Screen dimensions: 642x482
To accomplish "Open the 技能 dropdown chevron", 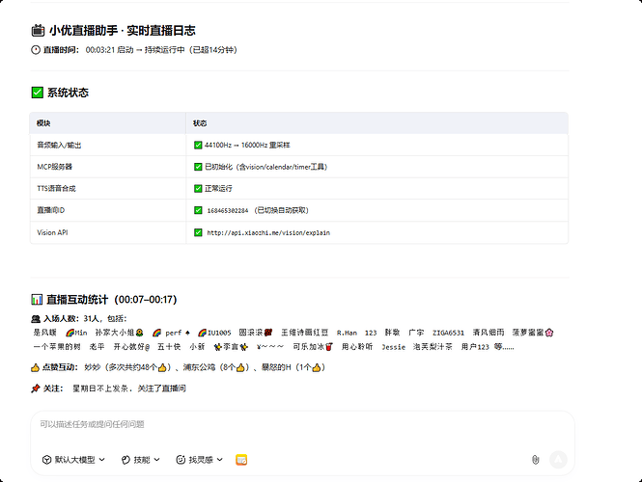I will click(x=157, y=460).
